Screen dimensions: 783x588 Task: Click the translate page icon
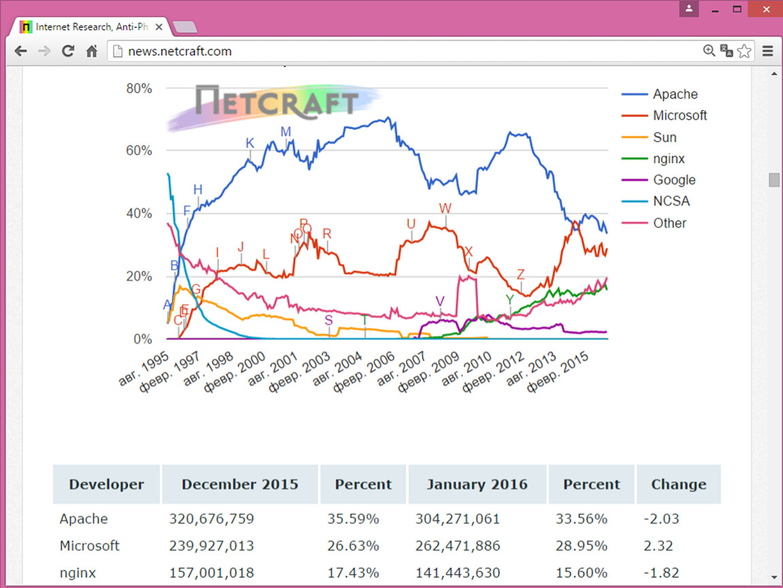(726, 51)
